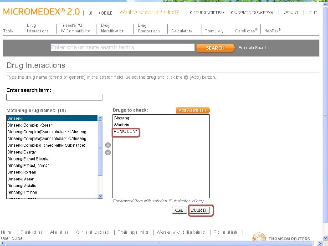Click the Add Allergies button

[192, 110]
